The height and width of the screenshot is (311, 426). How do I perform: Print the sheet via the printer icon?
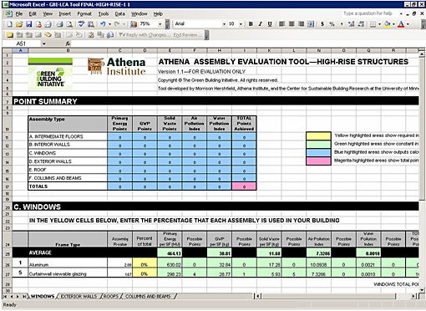(x=59, y=24)
